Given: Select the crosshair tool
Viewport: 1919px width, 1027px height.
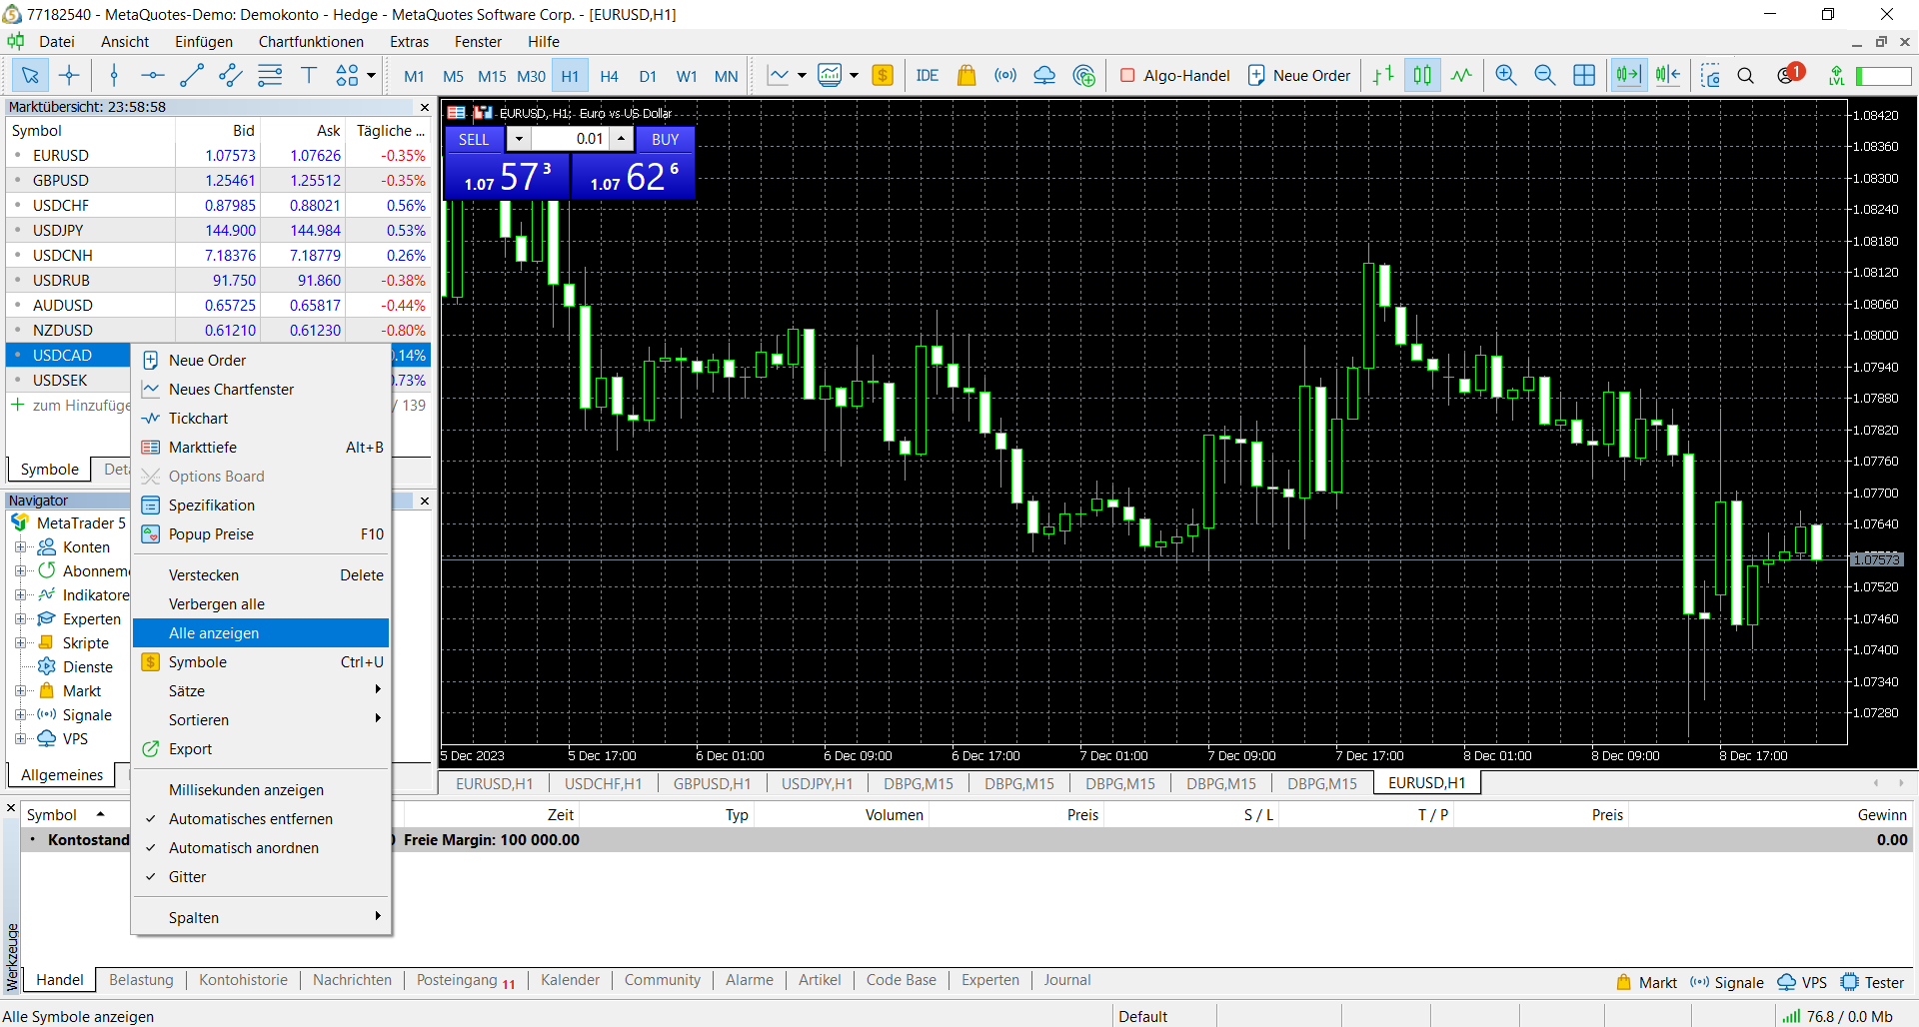Looking at the screenshot, I should tap(69, 75).
